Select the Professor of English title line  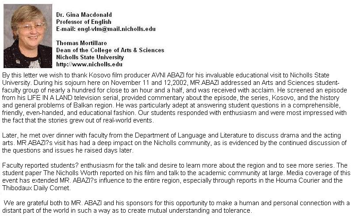point(84,22)
